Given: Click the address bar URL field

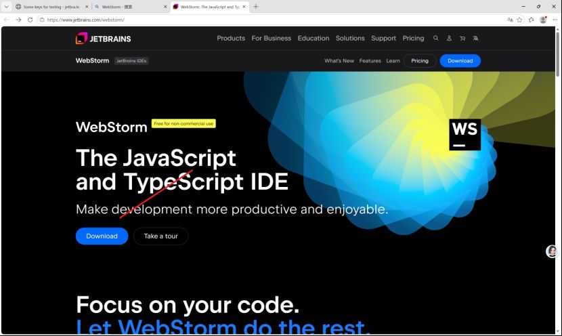Looking at the screenshot, I should [272, 20].
